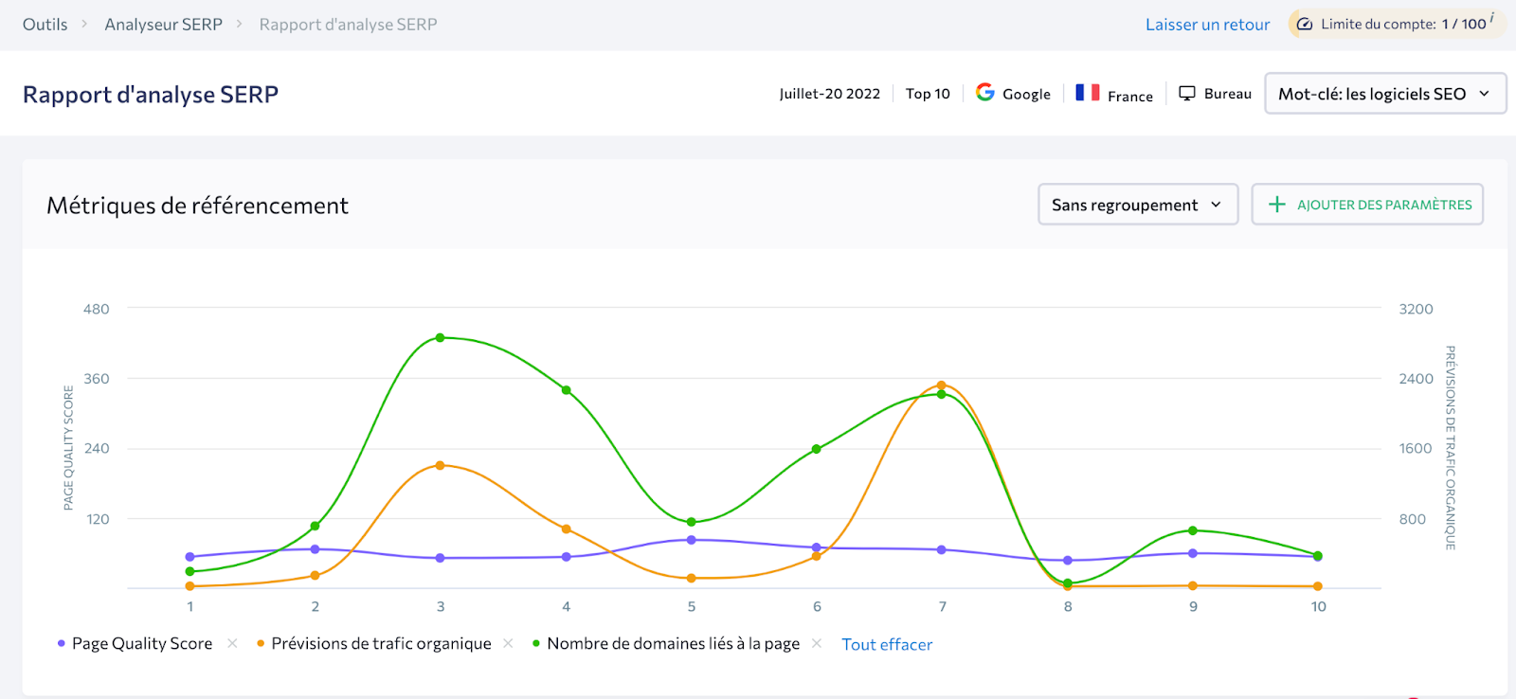1516x699 pixels.
Task: Open the Outils breadcrumb item
Action: pyautogui.click(x=45, y=25)
